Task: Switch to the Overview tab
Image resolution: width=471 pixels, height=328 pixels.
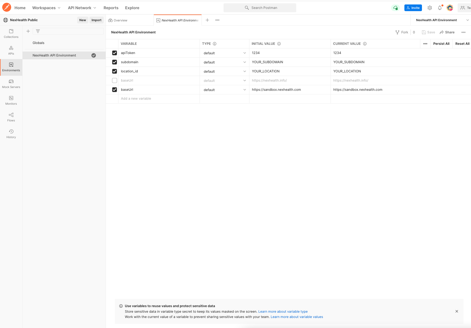Action: click(x=130, y=20)
